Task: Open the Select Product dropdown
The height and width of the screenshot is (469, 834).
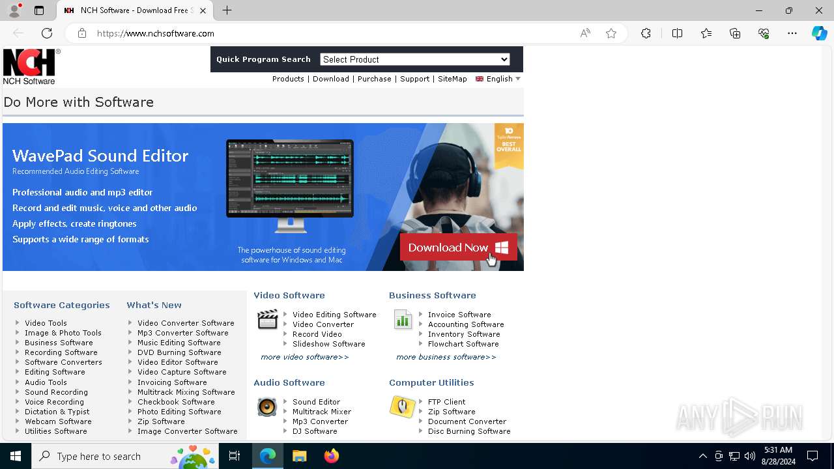Action: click(x=415, y=59)
